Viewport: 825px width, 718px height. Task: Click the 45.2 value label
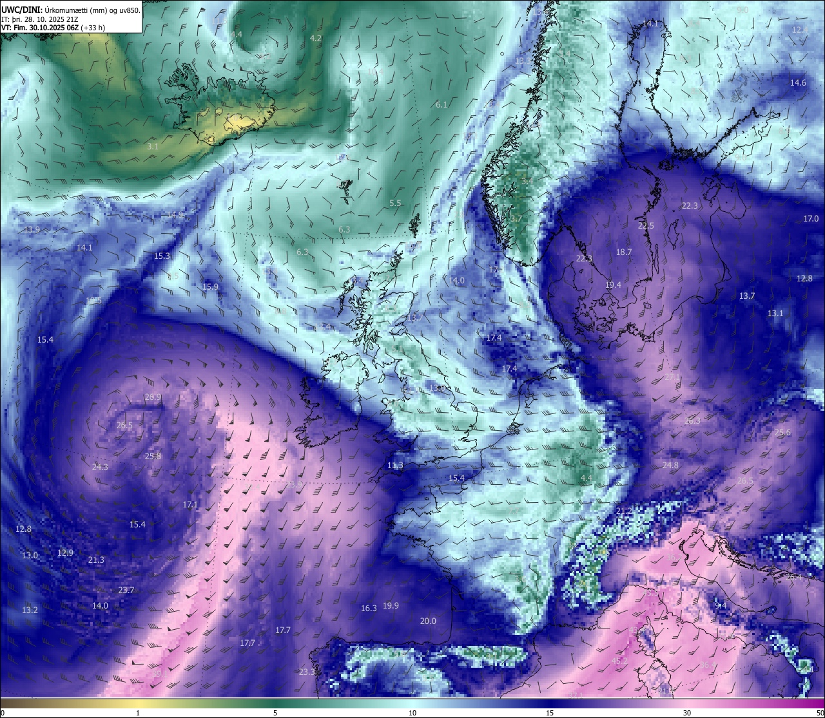tap(619, 661)
